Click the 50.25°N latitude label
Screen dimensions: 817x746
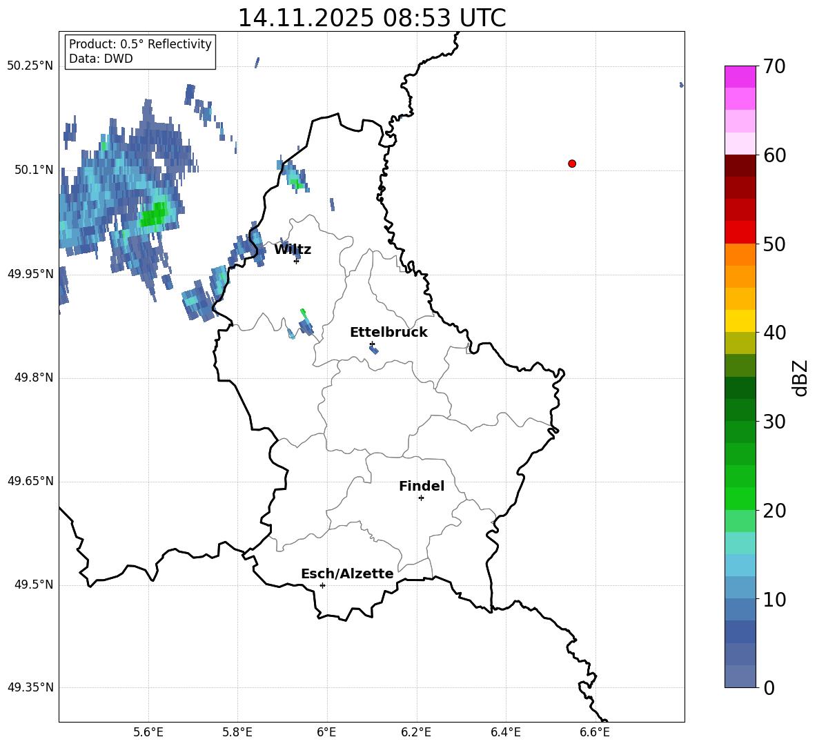(x=30, y=66)
